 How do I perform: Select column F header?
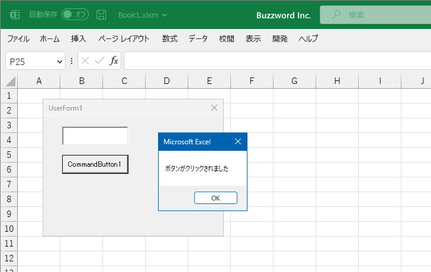click(252, 81)
